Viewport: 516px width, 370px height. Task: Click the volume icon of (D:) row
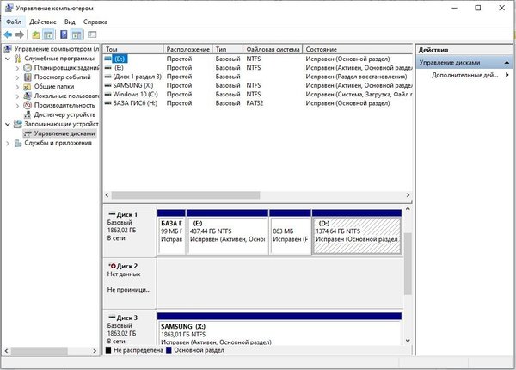coord(108,59)
